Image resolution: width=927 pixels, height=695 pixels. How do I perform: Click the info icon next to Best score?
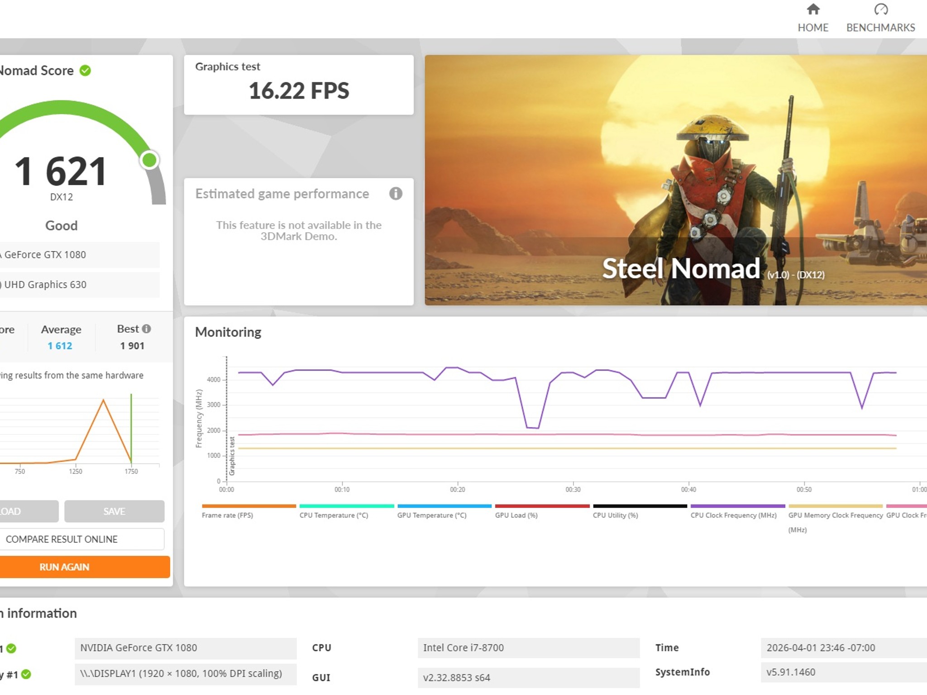click(x=146, y=329)
